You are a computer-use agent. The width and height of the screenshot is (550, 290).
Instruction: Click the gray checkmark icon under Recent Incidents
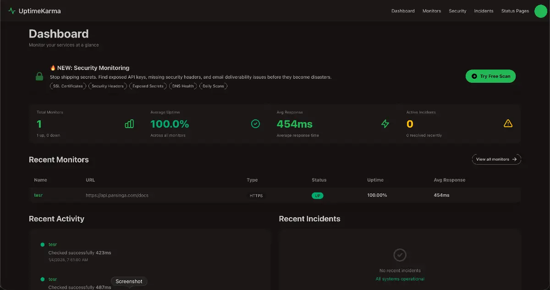click(400, 255)
